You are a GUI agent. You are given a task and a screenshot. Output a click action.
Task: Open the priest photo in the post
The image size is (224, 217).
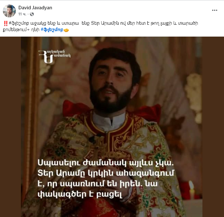[x=112, y=127]
